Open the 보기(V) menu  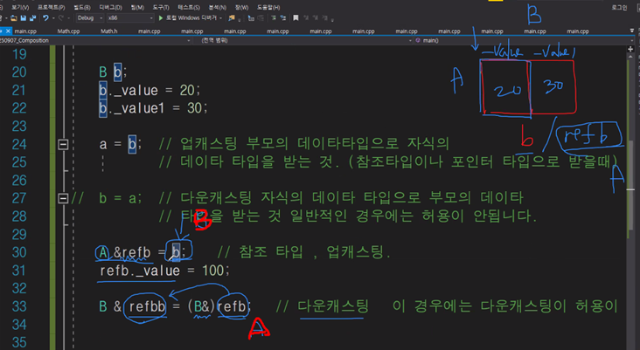pyautogui.click(x=20, y=7)
